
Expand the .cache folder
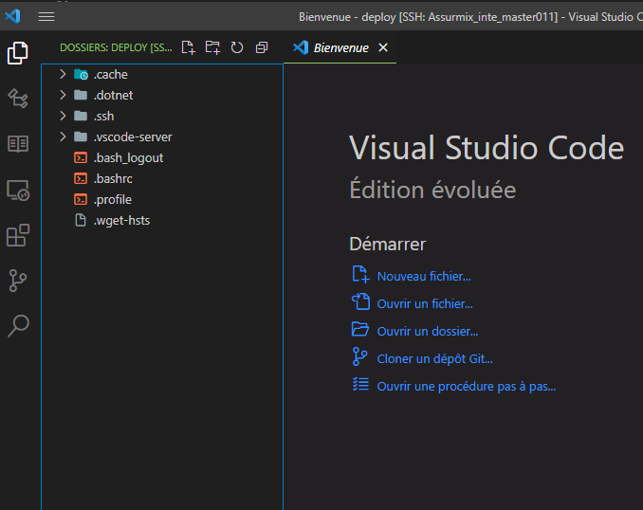pos(110,75)
